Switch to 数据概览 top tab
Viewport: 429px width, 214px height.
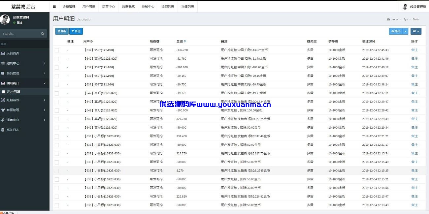[128, 7]
